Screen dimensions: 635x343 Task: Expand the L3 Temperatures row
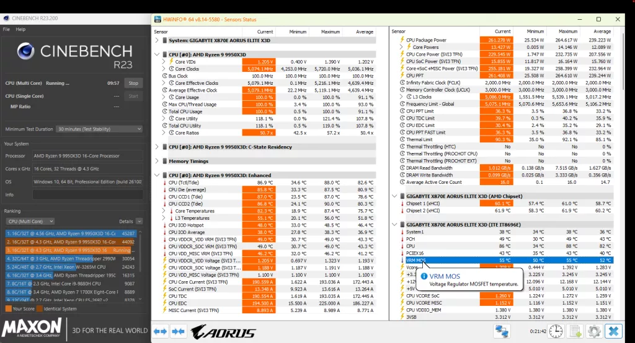pyautogui.click(x=164, y=218)
